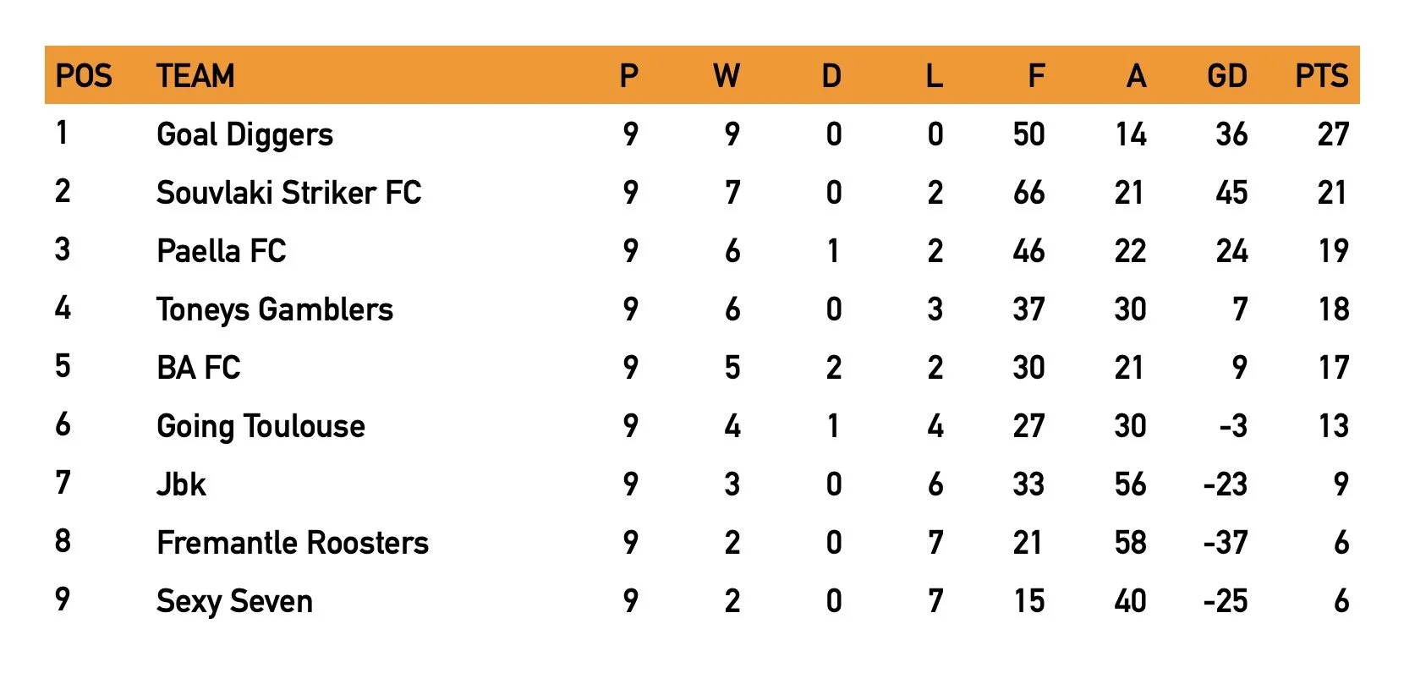Click the W column header
The height and width of the screenshot is (673, 1404).
[726, 76]
